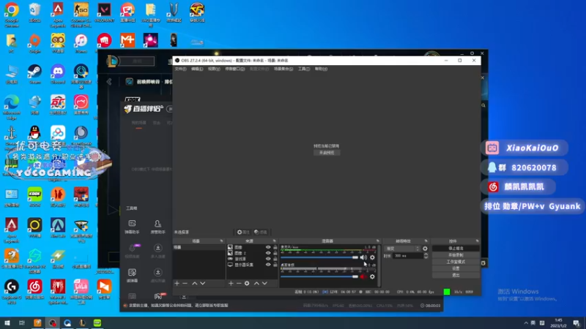The image size is (586, 329).
Task: Lock the 图像 2 source
Action: [x=275, y=253]
